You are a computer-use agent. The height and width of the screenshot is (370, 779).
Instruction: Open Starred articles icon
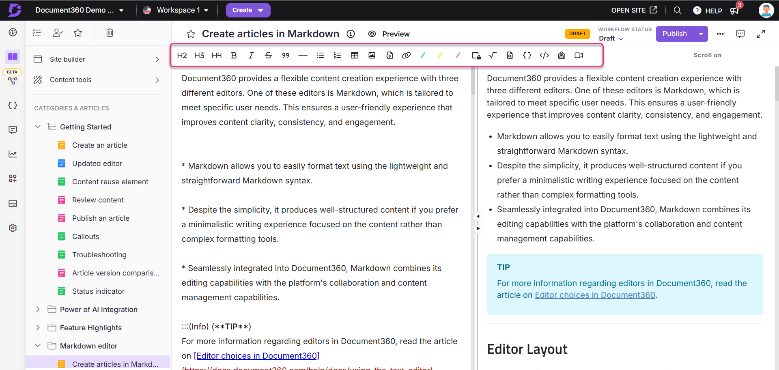[x=78, y=33]
